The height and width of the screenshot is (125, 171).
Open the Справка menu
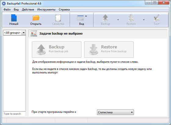tap(64, 9)
